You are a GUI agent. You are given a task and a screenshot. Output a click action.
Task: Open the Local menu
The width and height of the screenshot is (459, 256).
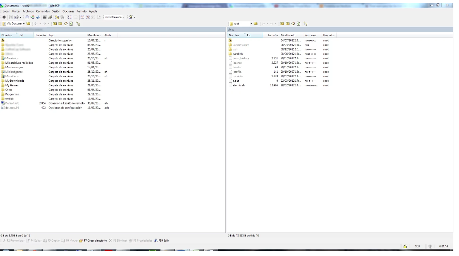point(6,11)
